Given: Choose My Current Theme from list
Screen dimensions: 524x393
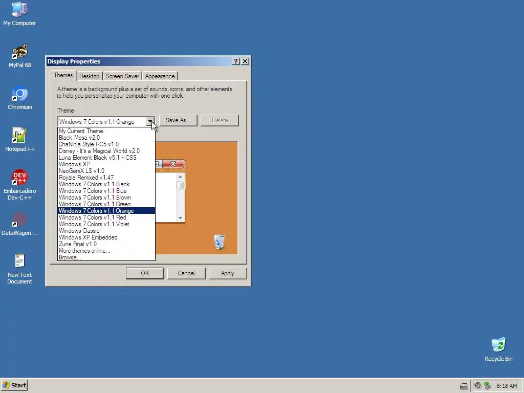Looking at the screenshot, I should 106,131.
